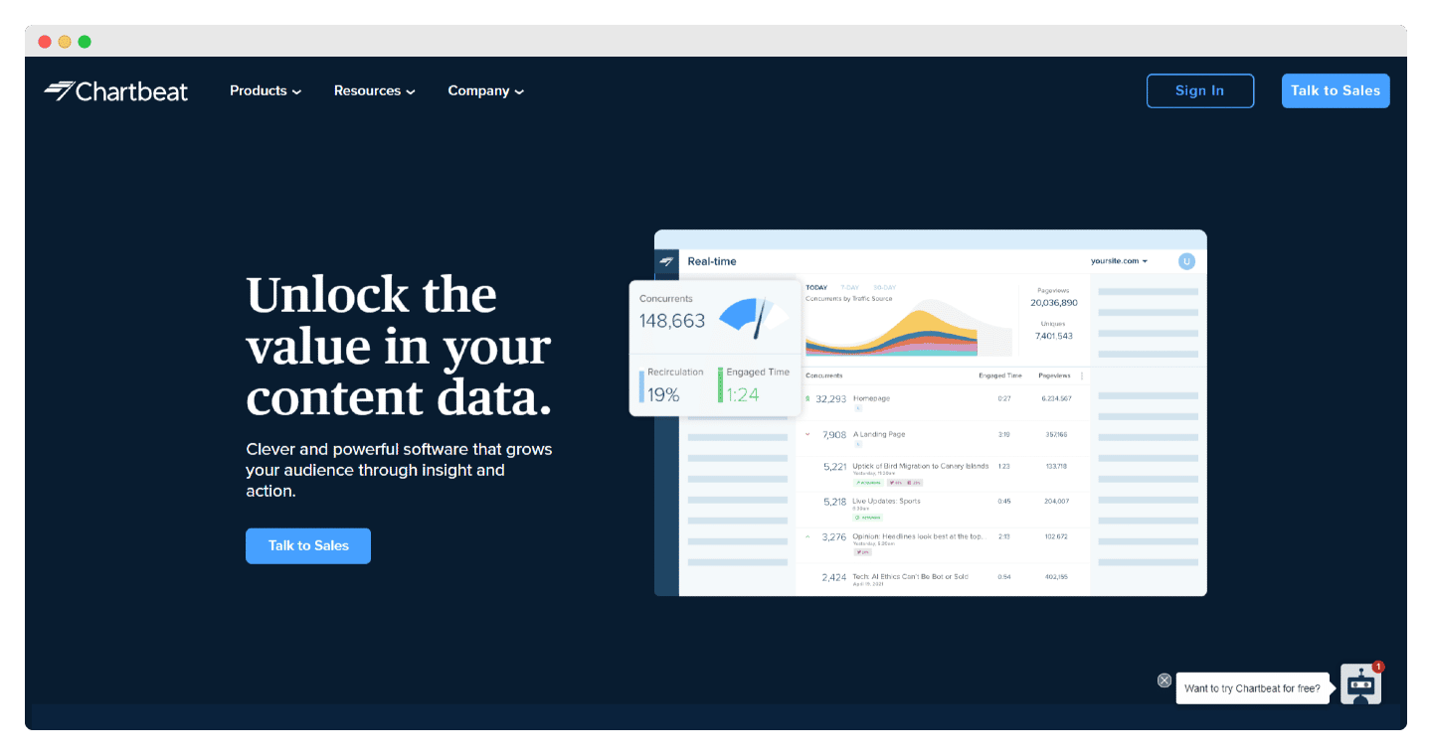
Task: Click the yellow browser window minimize dot
Action: click(65, 42)
